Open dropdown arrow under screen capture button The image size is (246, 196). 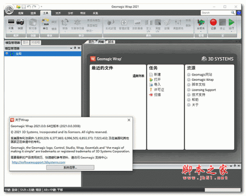click(x=11, y=31)
